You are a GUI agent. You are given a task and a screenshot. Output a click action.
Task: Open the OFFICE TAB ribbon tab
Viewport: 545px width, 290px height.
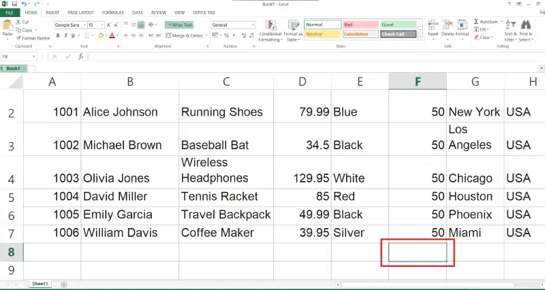(204, 12)
